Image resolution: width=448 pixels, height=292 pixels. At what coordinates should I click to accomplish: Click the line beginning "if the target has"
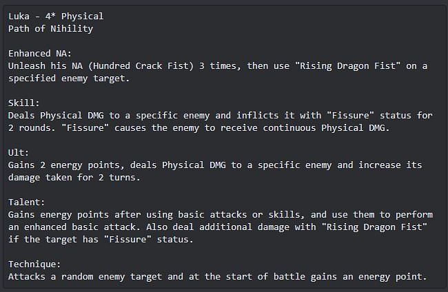point(101,240)
